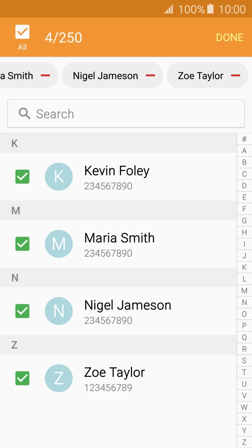The height and width of the screenshot is (448, 252).
Task: Tap Zoe Taylor's Z avatar
Action: tap(59, 378)
